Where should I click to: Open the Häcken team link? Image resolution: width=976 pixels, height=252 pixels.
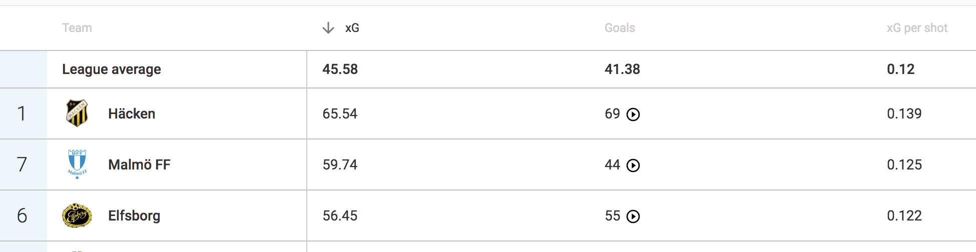coord(132,113)
